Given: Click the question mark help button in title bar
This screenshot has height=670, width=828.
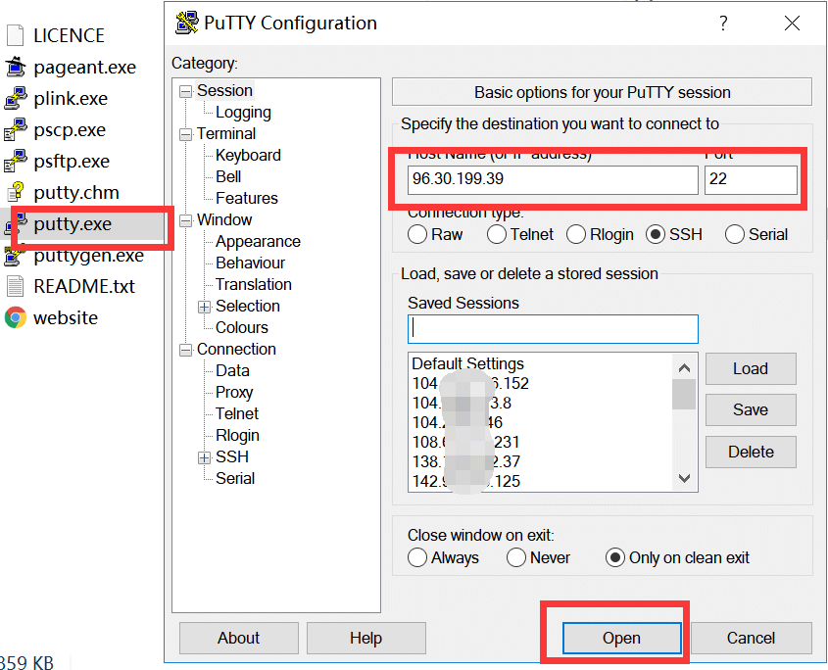Looking at the screenshot, I should tap(723, 23).
